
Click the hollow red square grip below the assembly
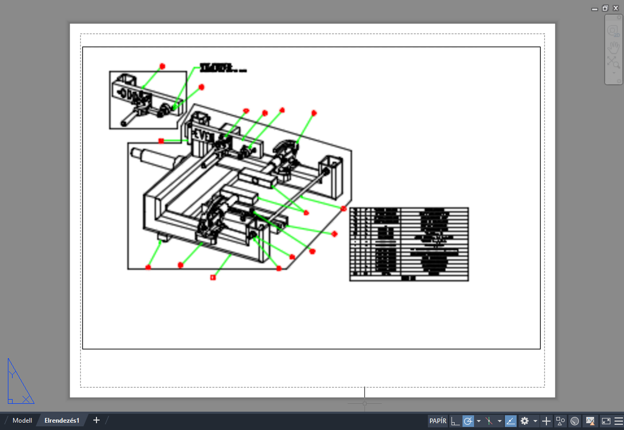[213, 278]
